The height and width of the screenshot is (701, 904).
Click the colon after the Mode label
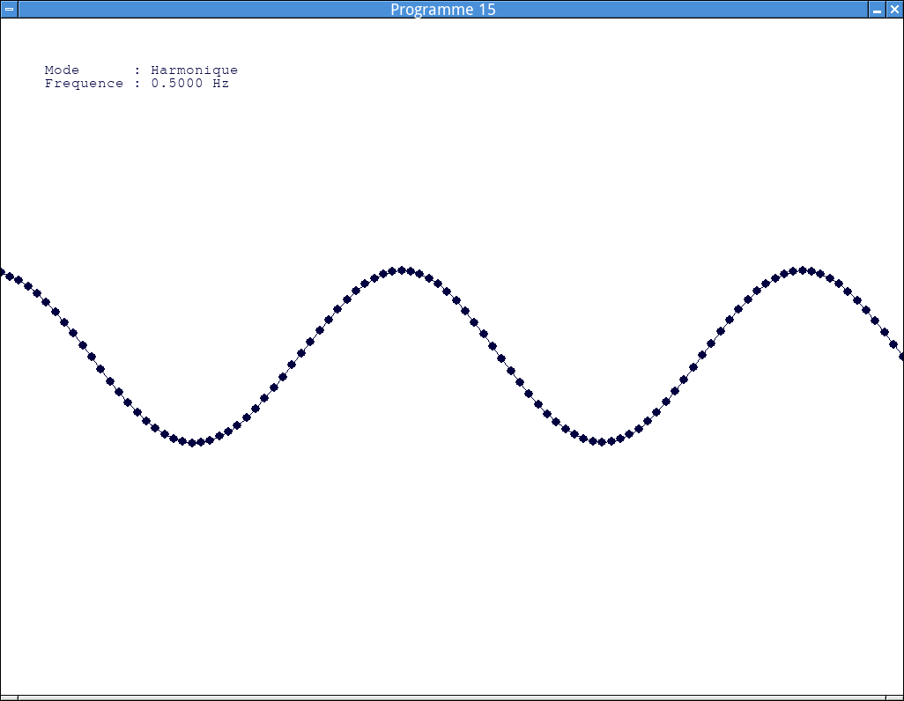(137, 70)
